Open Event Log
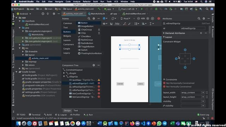 click(x=203, y=115)
